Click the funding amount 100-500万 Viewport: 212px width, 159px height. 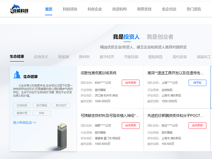tap(168, 144)
